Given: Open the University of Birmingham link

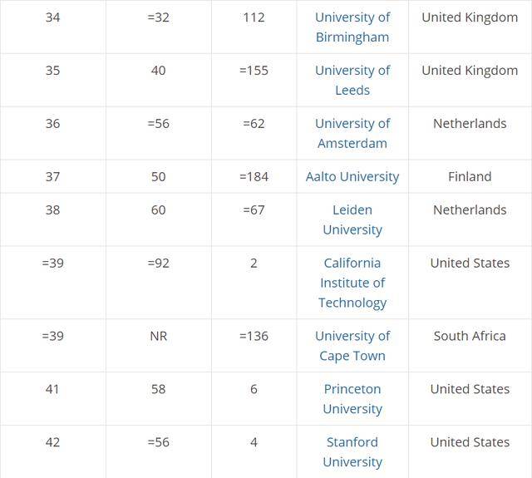Looking at the screenshot, I should (x=352, y=27).
